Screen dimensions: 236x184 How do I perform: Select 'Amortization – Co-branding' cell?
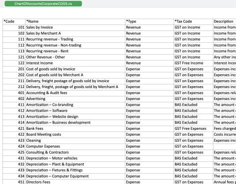[x=75, y=105]
